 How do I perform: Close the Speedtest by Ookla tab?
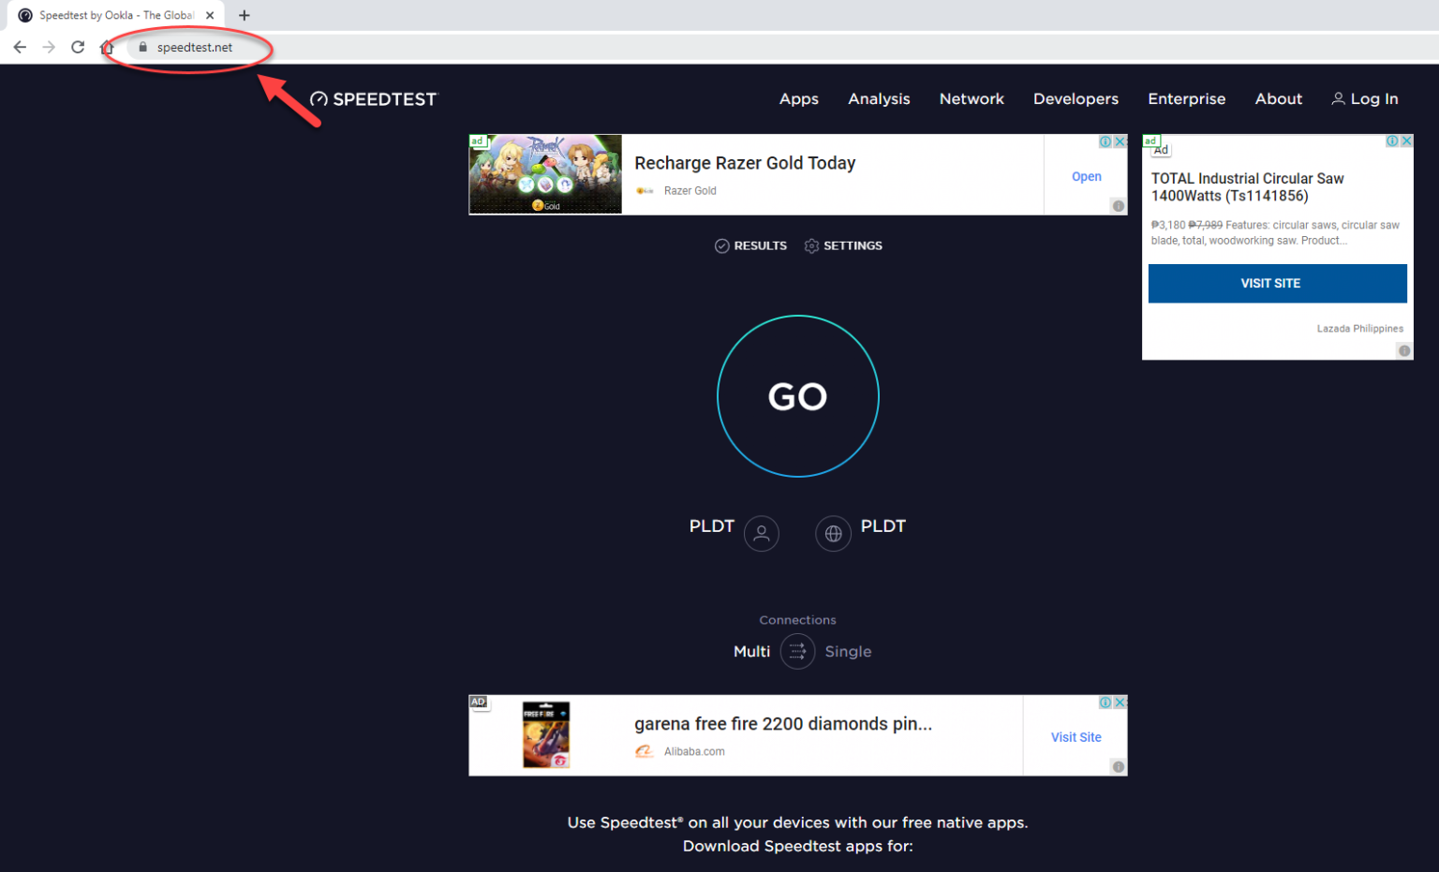coord(210,15)
